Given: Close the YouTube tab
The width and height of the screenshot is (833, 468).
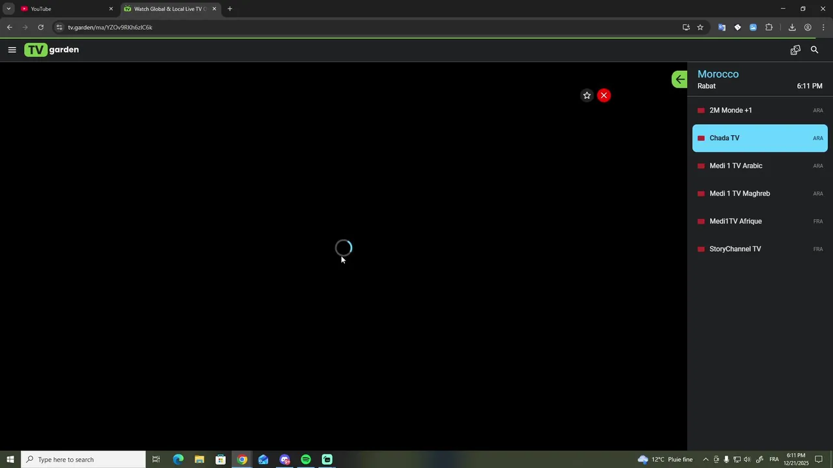Looking at the screenshot, I should point(111,9).
